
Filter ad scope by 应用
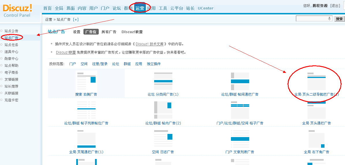[x=139, y=64]
